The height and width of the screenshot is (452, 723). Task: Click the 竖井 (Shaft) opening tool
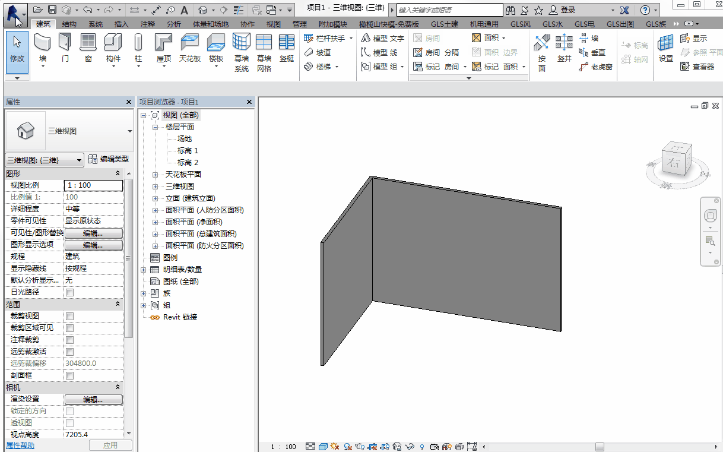point(564,48)
